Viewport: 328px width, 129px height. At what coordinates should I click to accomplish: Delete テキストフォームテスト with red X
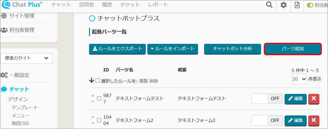pyautogui.click(x=314, y=99)
